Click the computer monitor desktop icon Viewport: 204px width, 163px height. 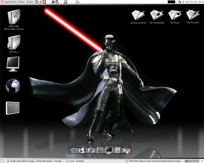coord(13,64)
